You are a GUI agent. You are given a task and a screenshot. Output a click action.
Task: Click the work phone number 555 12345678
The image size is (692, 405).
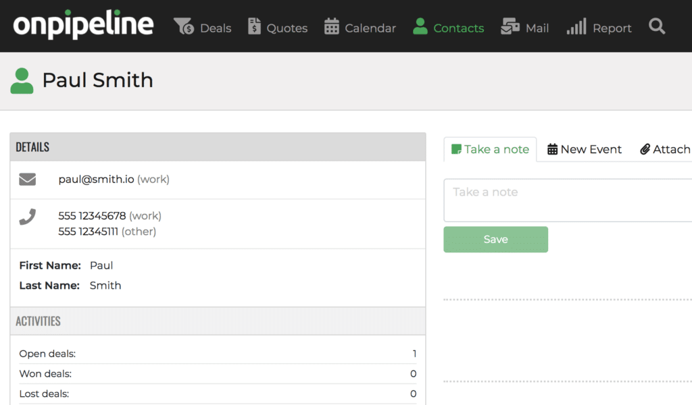(92, 216)
